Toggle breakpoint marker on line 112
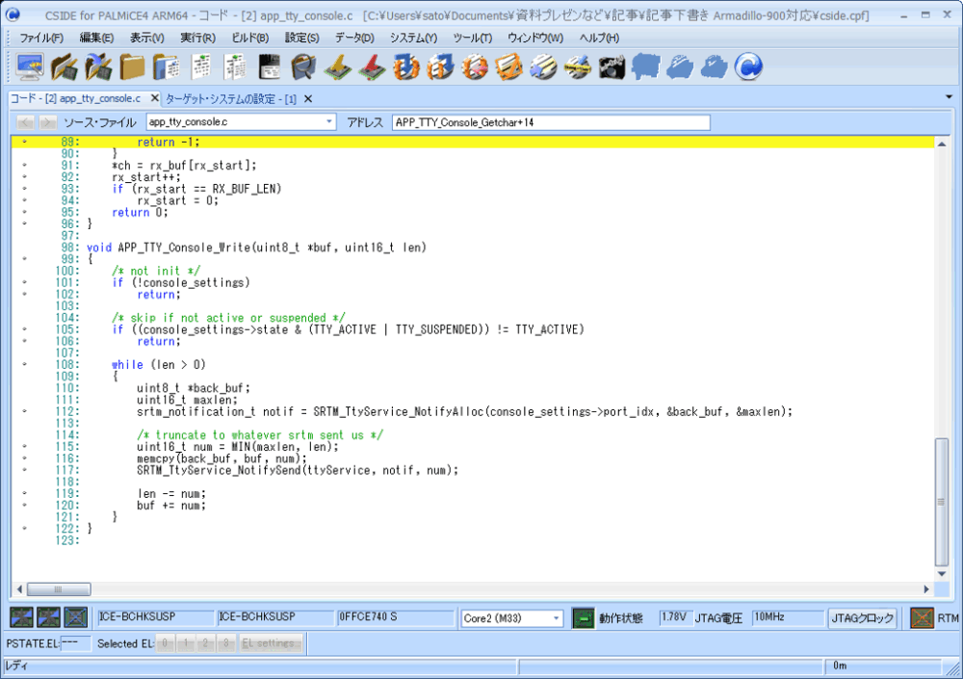 click(24, 411)
